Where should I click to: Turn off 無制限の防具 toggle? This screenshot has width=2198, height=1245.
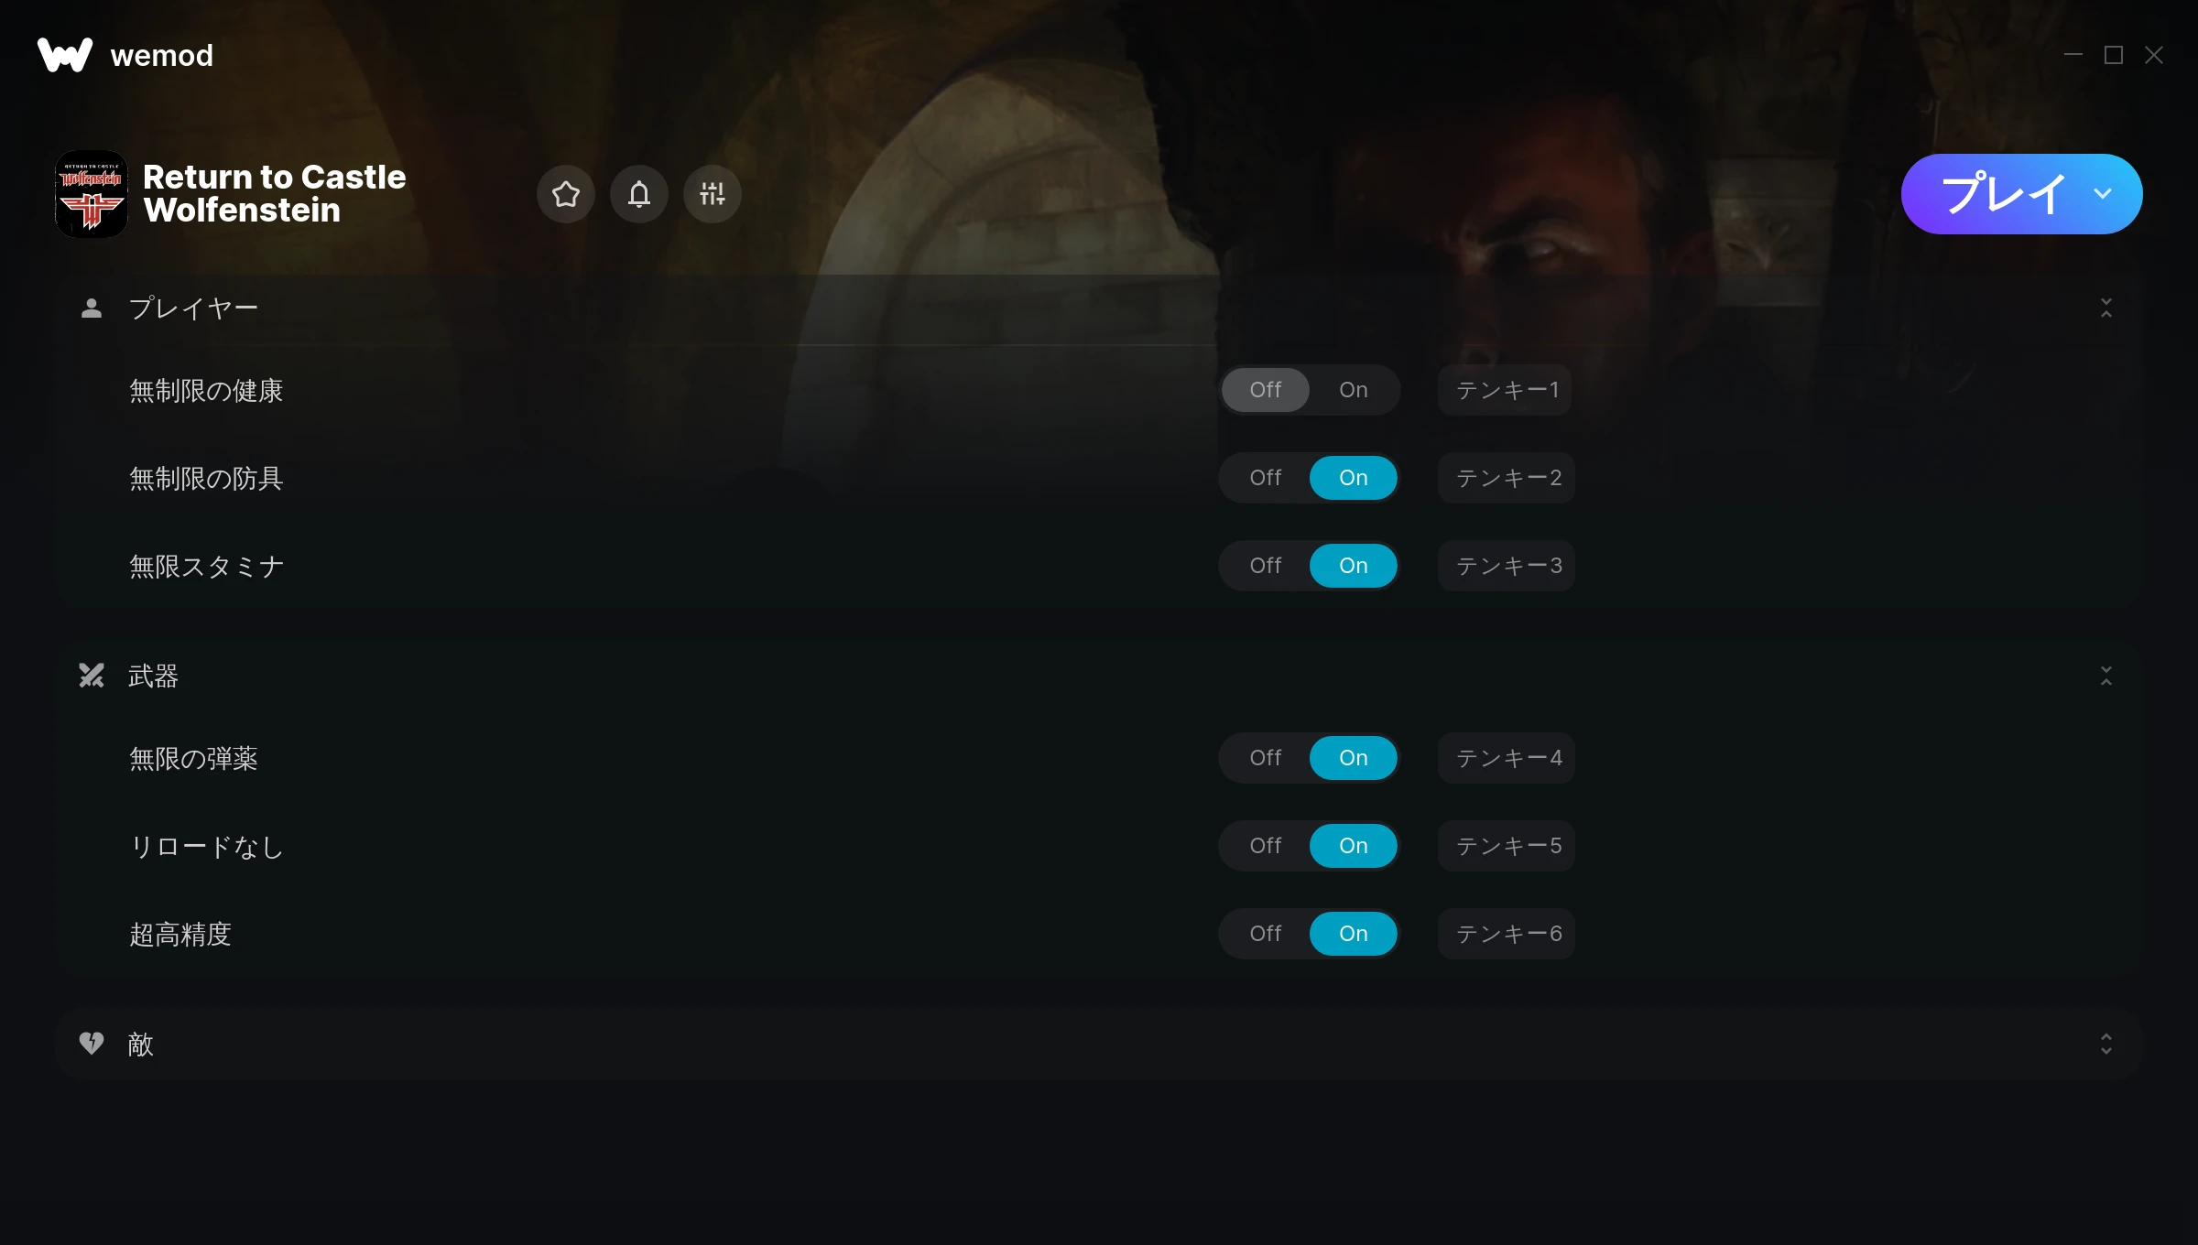[1266, 478]
